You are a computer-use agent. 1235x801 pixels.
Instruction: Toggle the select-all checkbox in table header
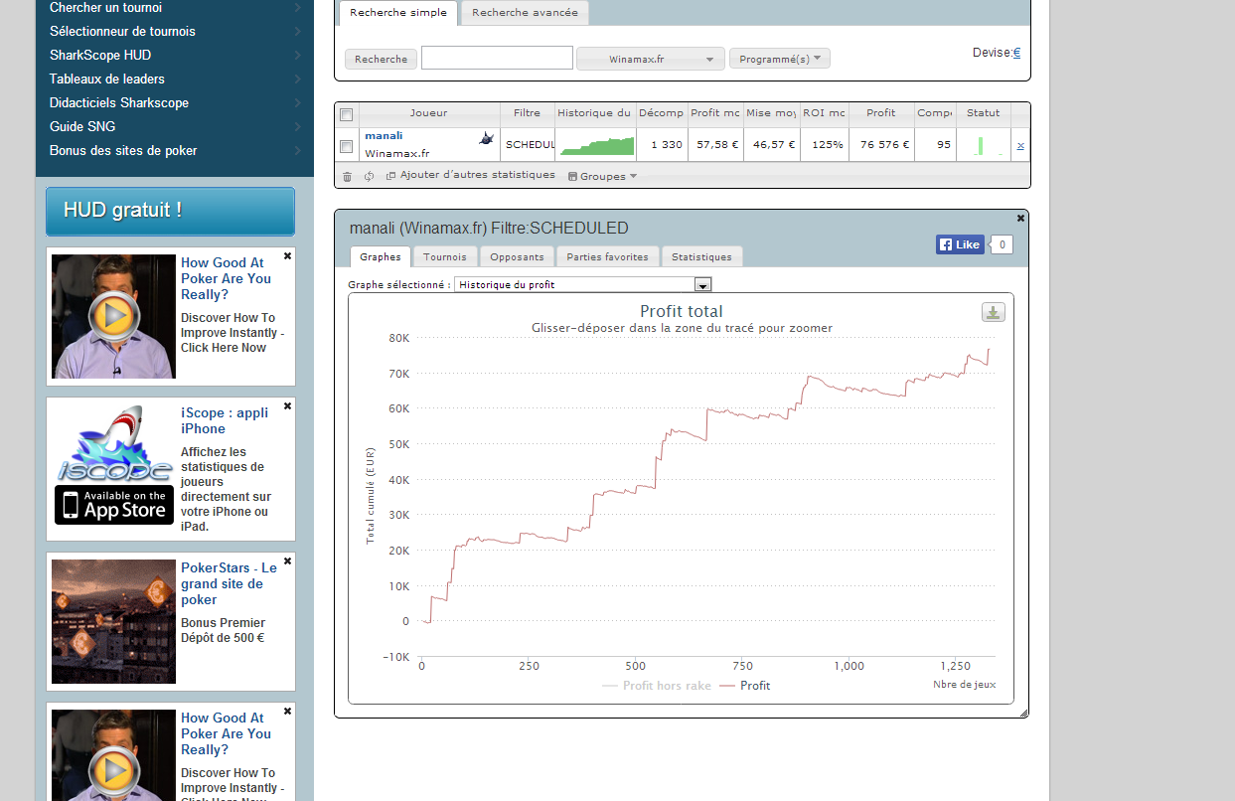(347, 114)
